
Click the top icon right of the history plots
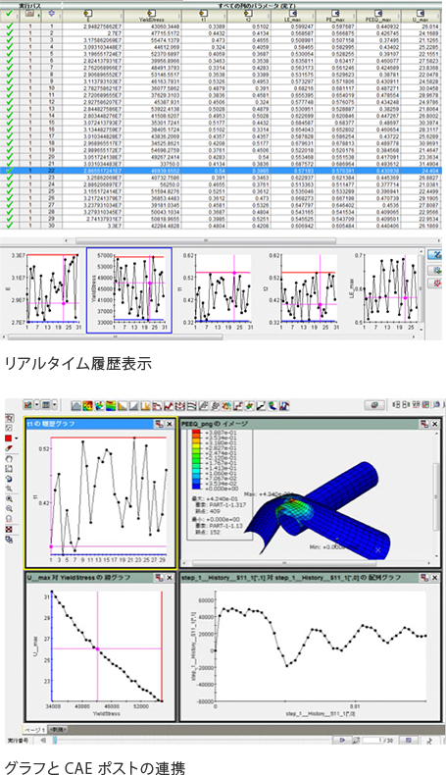click(434, 254)
